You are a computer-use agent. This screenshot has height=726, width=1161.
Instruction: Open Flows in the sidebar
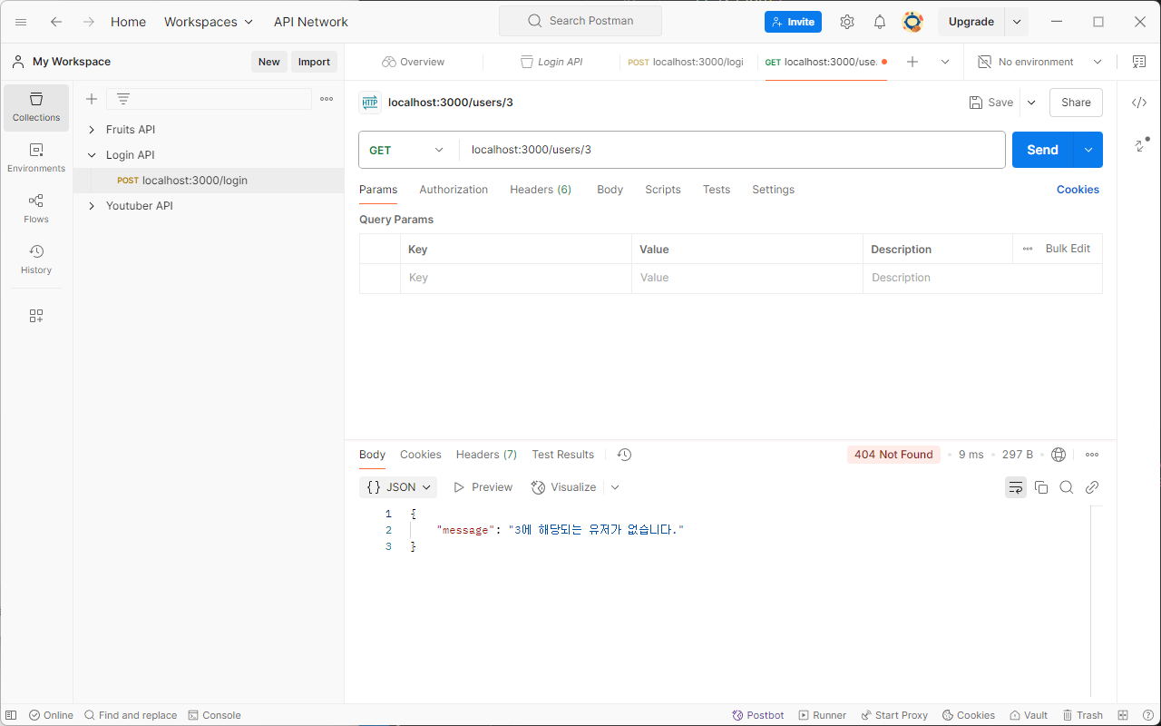[36, 209]
